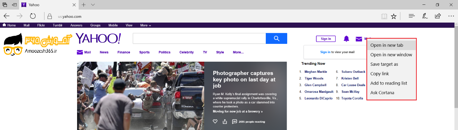
Task: Open notifications bell icon
Action: 346,39
